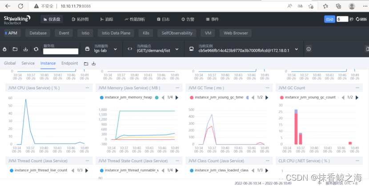Open JVM CPU panel options menu
The height and width of the screenshot is (186, 369).
coord(88,88)
